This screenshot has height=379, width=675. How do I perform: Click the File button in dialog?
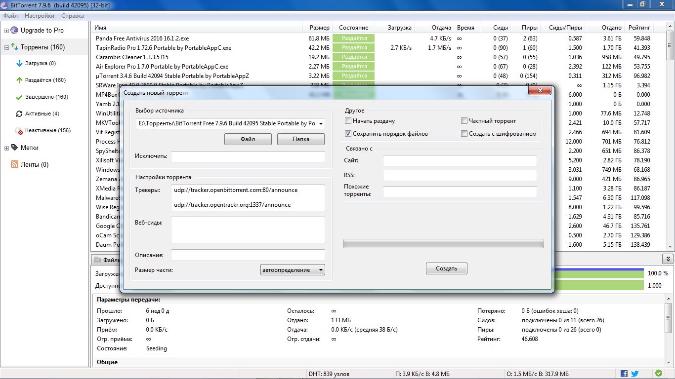[x=248, y=139]
